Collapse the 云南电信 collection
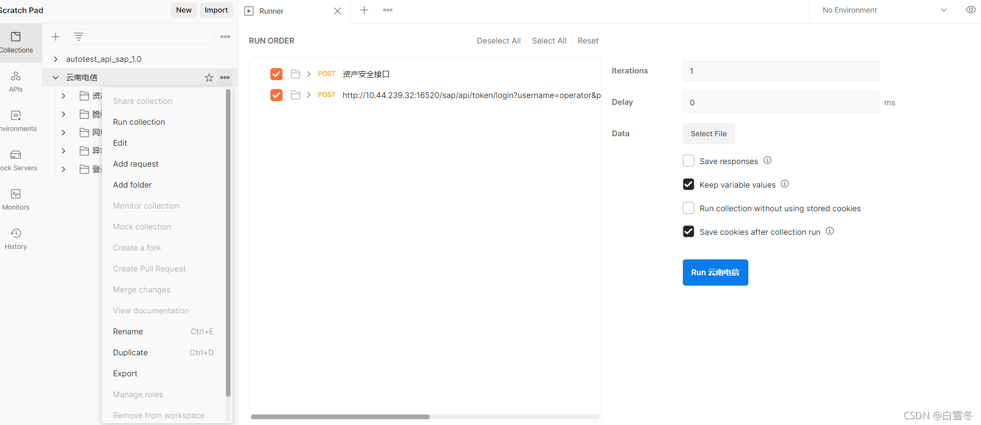The width and height of the screenshot is (981, 425). tap(56, 78)
